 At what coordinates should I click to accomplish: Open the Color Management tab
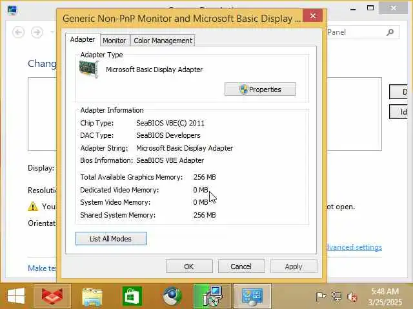(163, 41)
